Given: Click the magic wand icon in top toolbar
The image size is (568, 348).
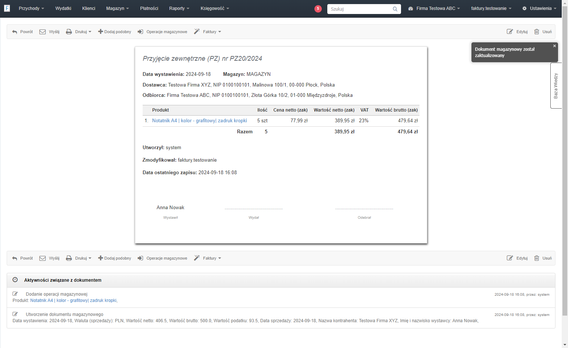Looking at the screenshot, I should point(197,32).
